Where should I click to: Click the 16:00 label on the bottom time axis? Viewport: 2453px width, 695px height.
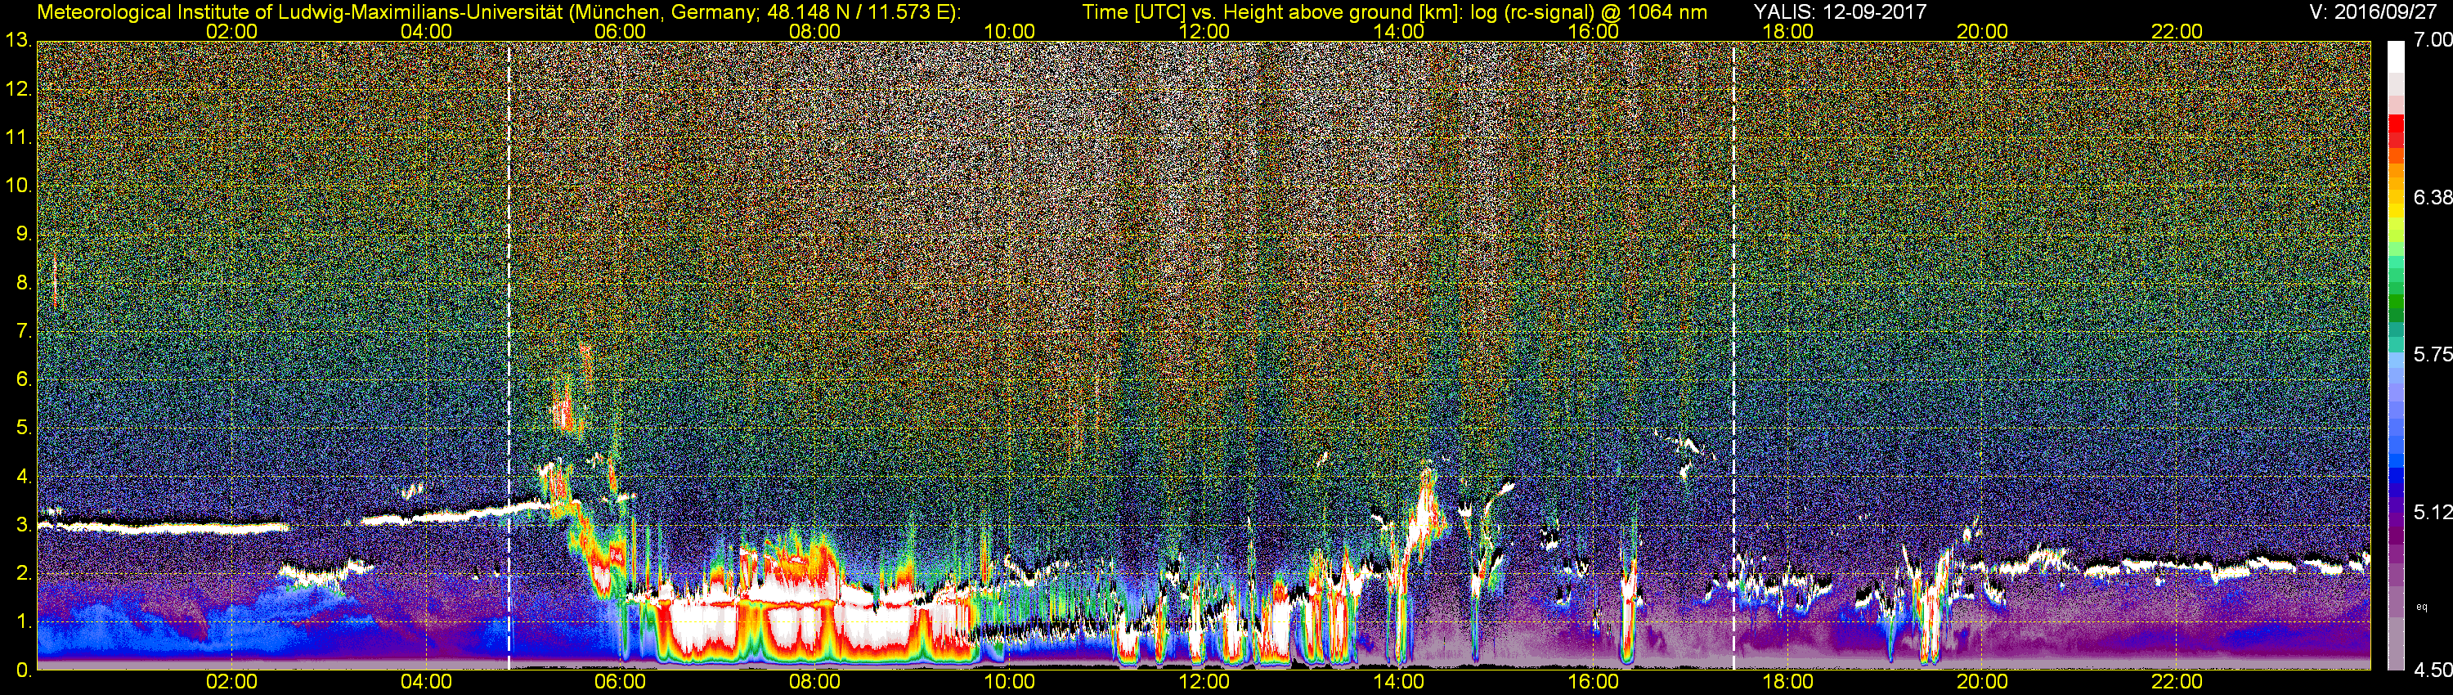[x=1593, y=683]
